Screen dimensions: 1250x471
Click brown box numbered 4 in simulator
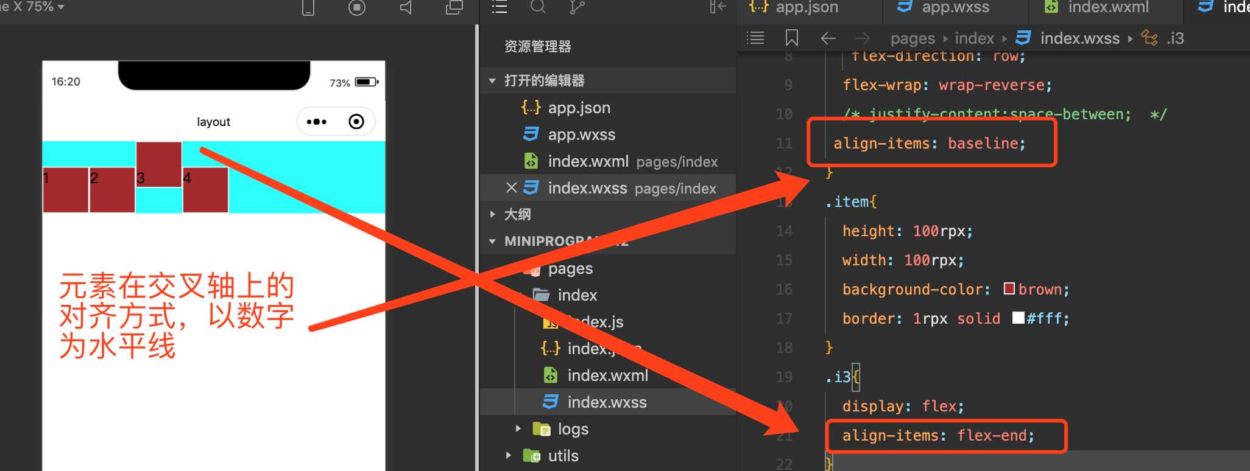206,190
